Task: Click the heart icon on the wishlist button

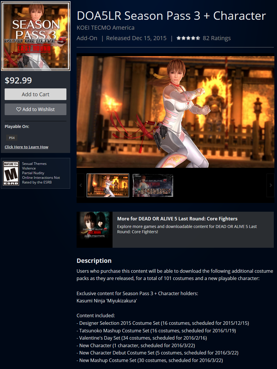Action: (x=19, y=109)
